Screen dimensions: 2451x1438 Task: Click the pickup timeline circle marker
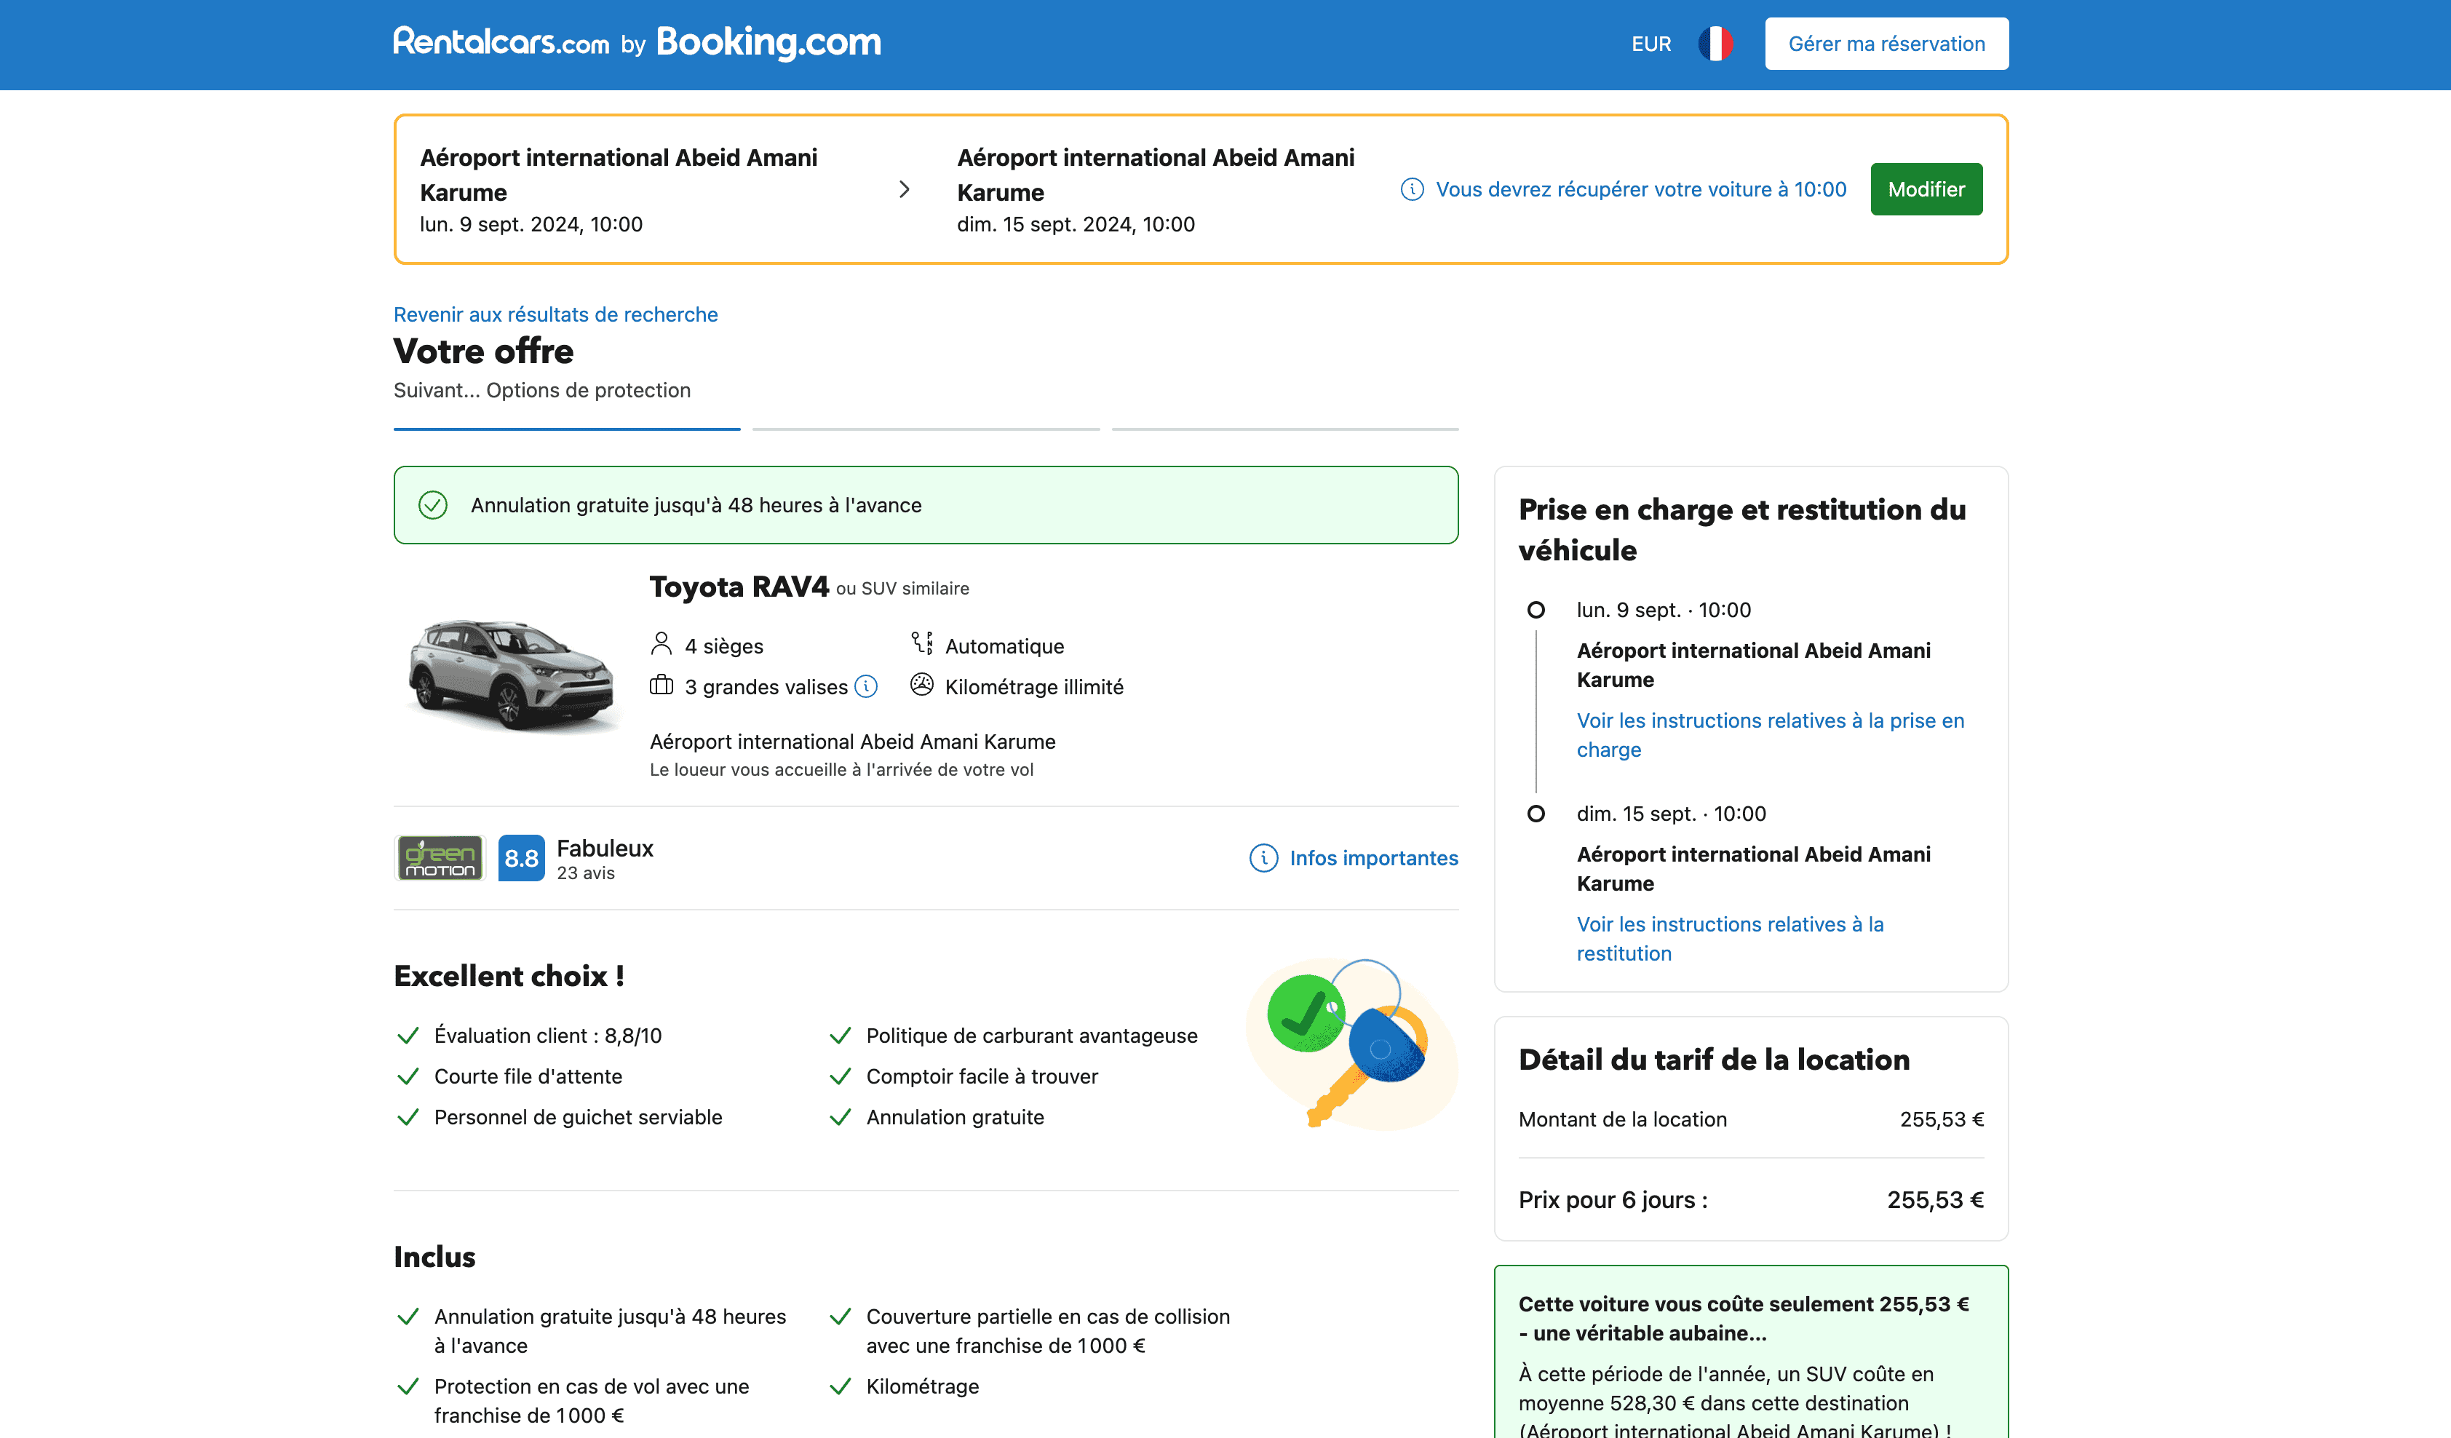[x=1536, y=610]
